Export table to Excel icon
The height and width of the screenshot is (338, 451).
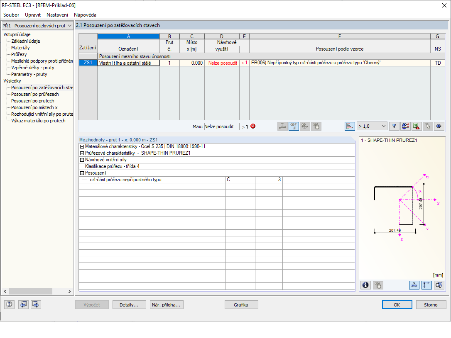(417, 126)
